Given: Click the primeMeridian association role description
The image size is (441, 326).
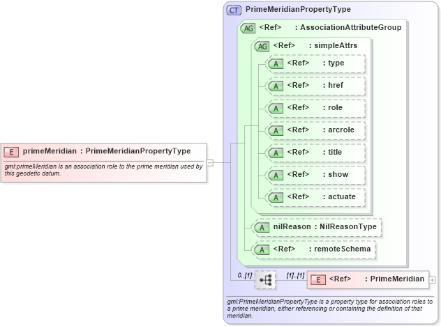Looking at the screenshot, I should [x=103, y=170].
